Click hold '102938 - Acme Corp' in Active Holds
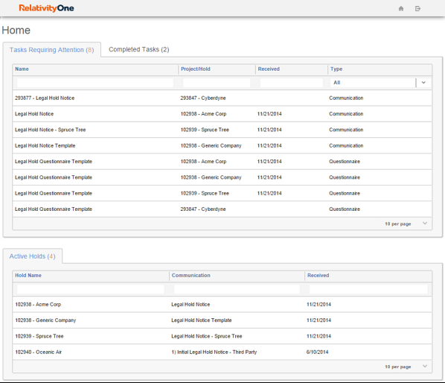This screenshot has height=383, width=445. 38,305
